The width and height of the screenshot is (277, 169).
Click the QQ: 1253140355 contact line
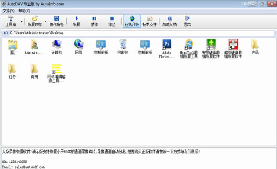pos(15,162)
